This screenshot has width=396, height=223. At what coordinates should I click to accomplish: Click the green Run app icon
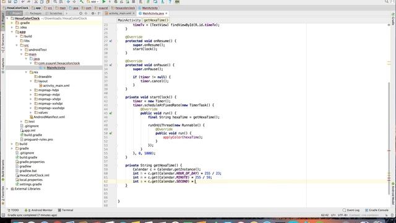(104, 1)
